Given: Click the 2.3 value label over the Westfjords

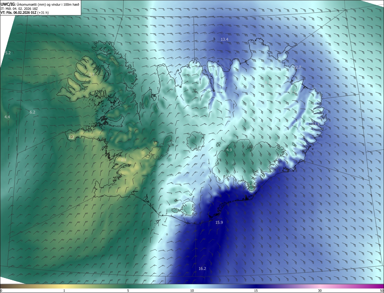Looking at the screenshot, I should 91,74.
